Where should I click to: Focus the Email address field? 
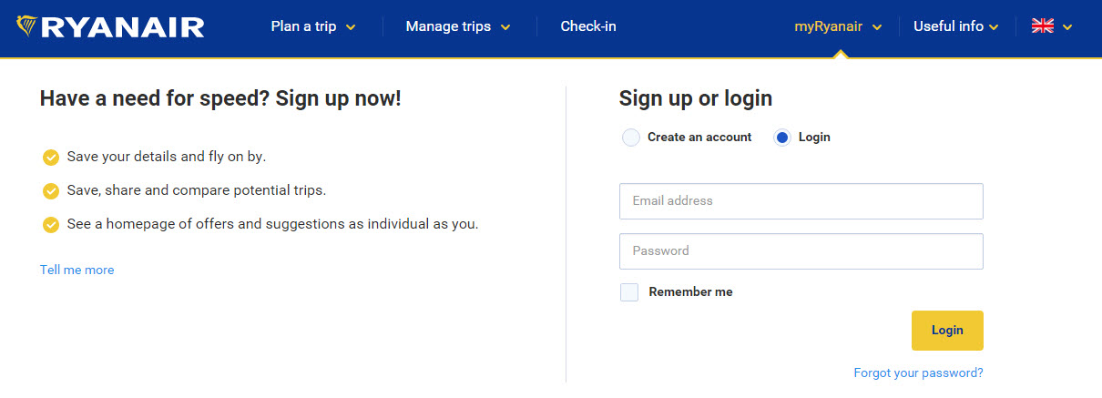[801, 201]
